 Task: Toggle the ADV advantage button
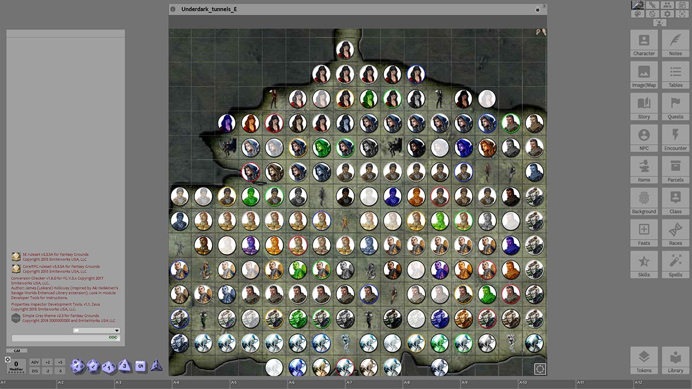pyautogui.click(x=35, y=362)
